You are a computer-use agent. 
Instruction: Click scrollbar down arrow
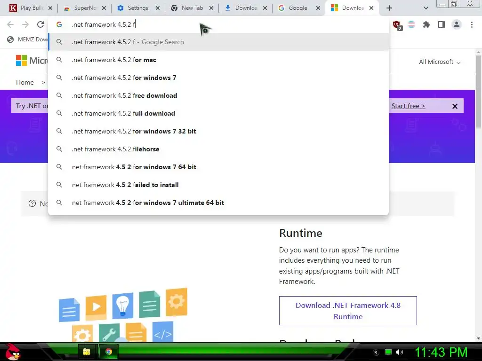478,338
